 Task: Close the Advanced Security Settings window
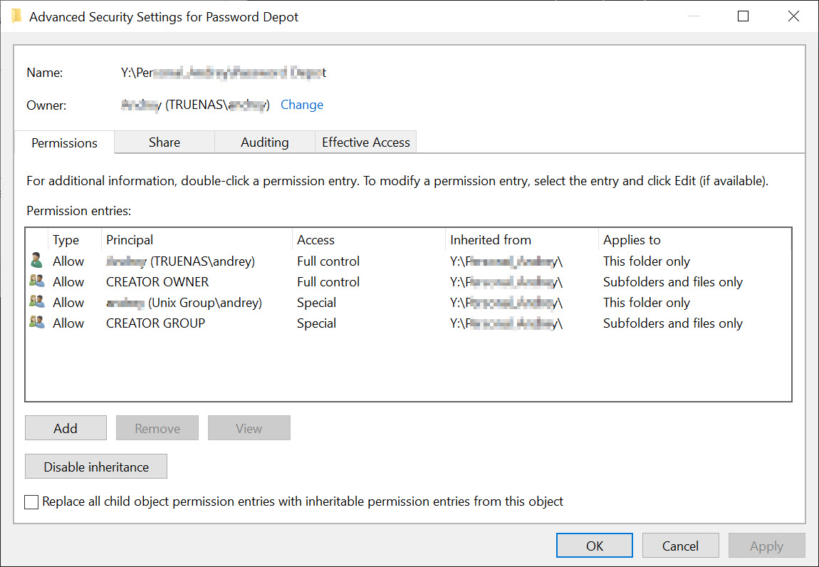click(x=793, y=16)
